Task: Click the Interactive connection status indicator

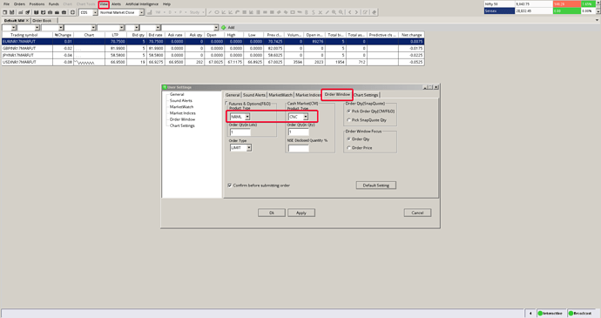Action: point(550,313)
